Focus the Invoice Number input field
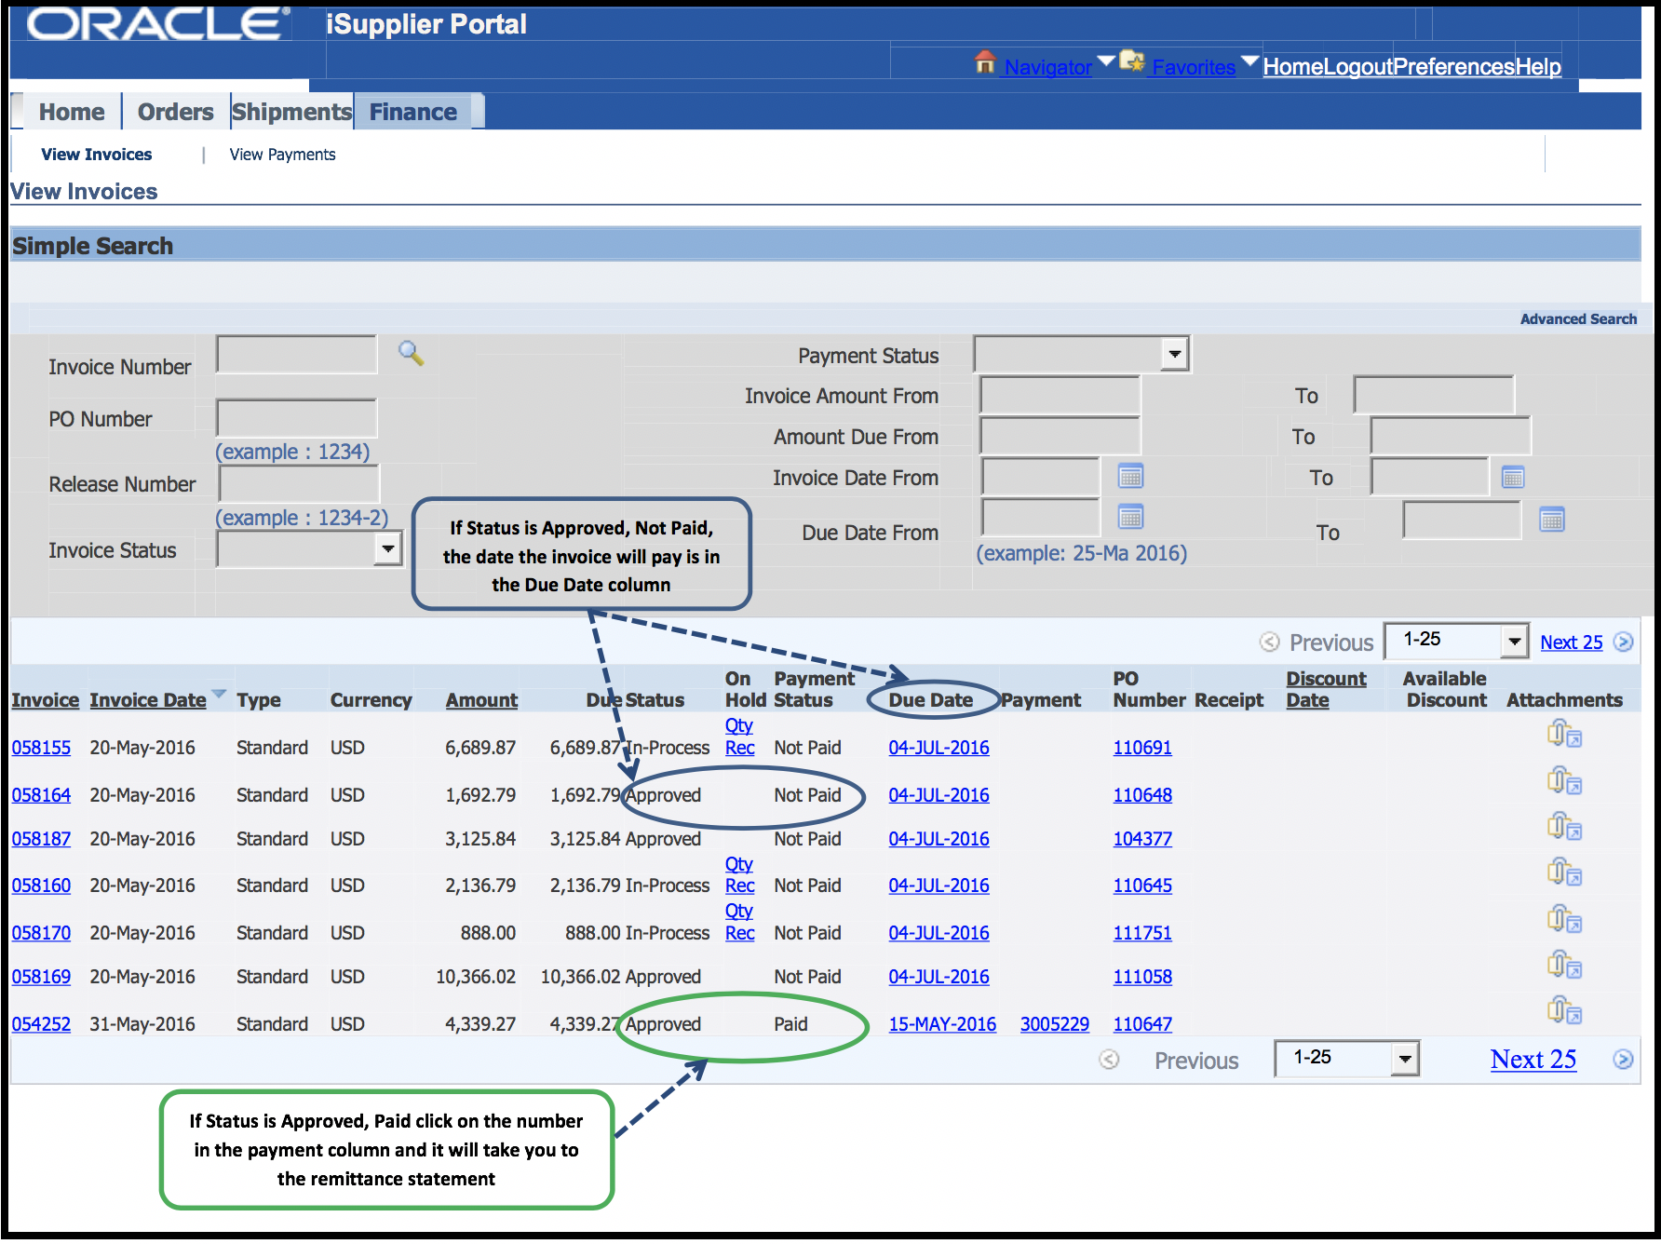The image size is (1661, 1244). (296, 354)
